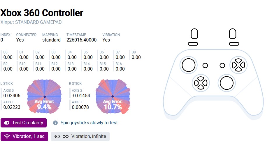Toggle Vibration, infinite switch
The height and width of the screenshot is (144, 272).
(x=80, y=136)
